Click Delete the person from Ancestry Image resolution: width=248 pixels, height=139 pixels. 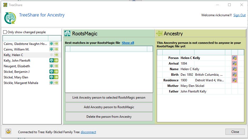(x=109, y=117)
